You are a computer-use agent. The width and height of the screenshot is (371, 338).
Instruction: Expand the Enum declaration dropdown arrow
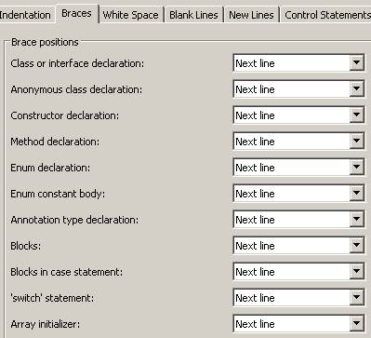coord(356,168)
